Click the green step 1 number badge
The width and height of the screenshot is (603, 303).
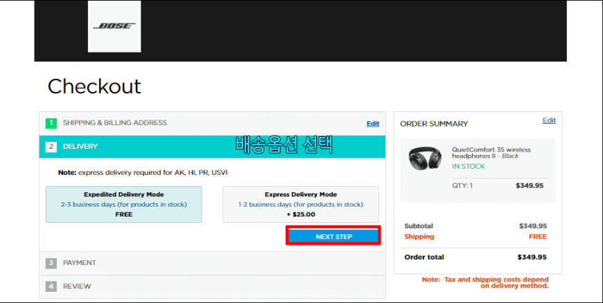pyautogui.click(x=51, y=123)
